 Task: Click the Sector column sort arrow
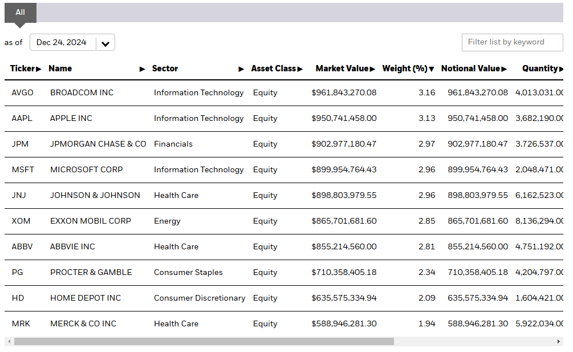[x=241, y=69]
